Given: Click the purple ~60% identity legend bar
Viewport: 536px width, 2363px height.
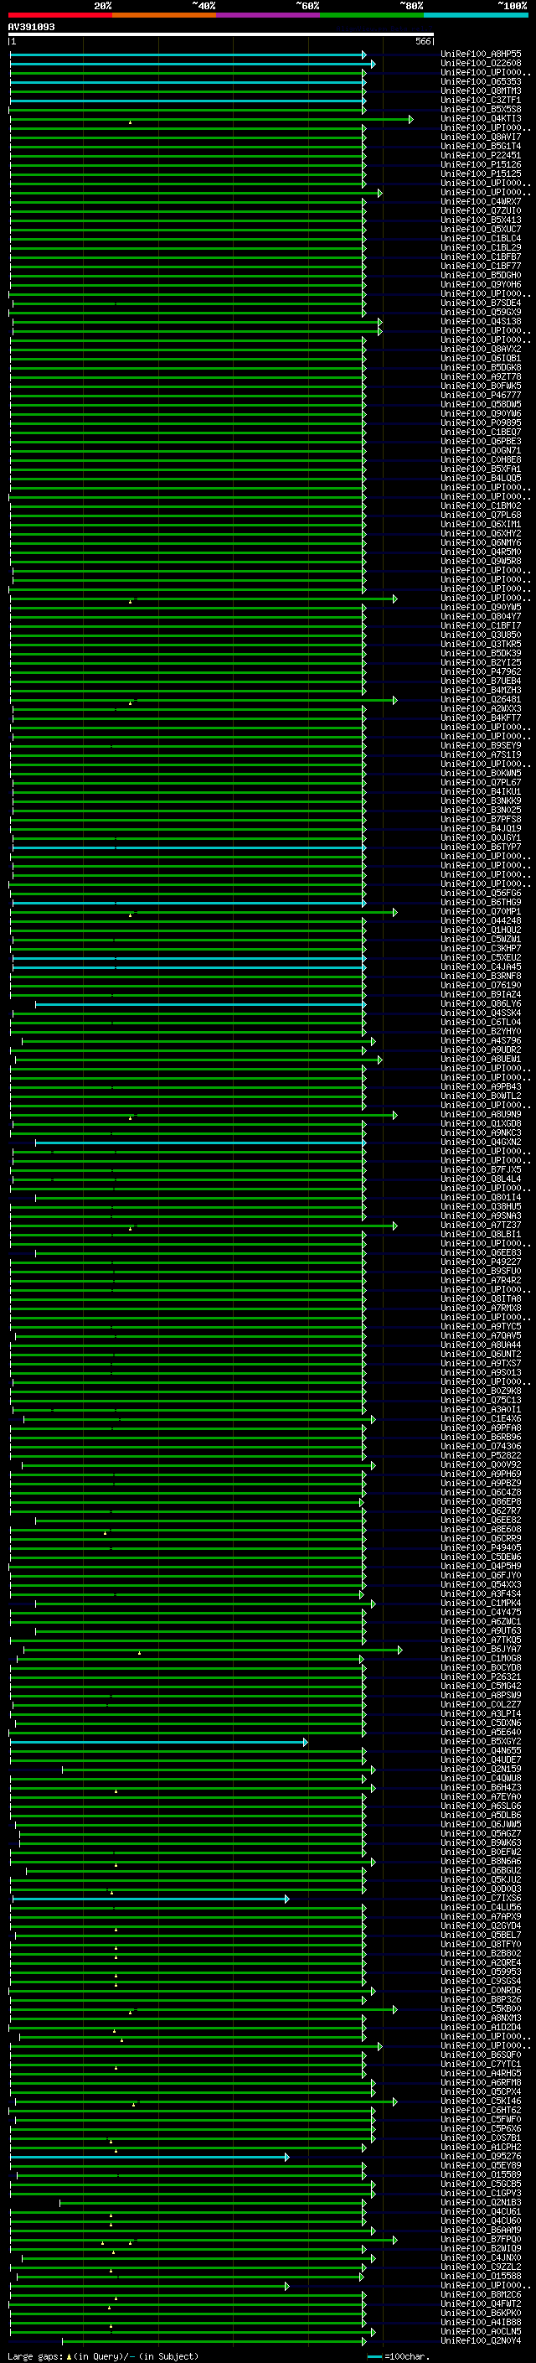Looking at the screenshot, I should 269,15.
